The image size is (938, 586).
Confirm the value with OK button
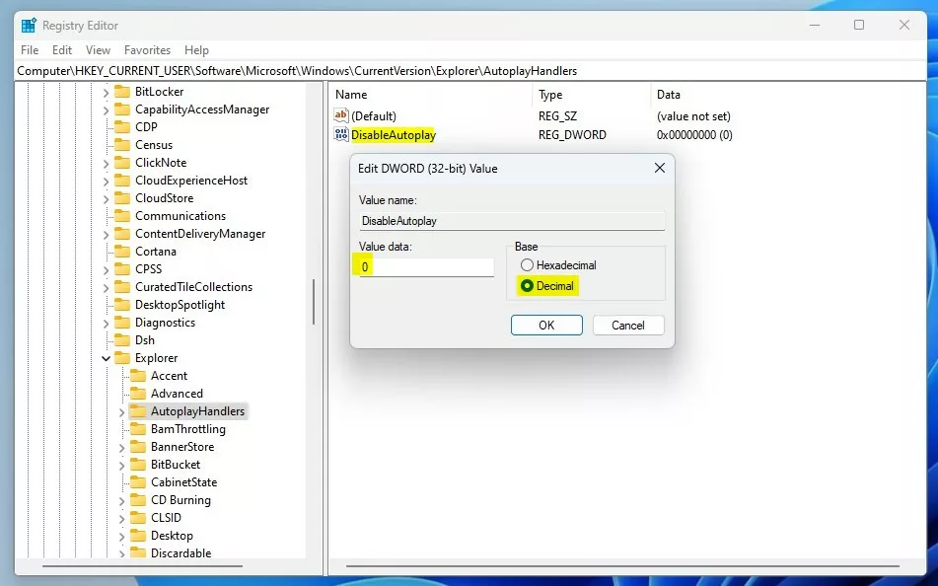point(546,325)
